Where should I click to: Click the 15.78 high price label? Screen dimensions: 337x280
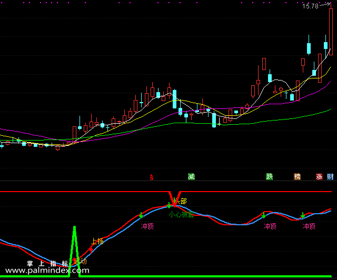[310, 6]
